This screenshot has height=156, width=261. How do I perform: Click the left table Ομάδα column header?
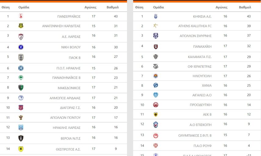[x=24, y=7]
